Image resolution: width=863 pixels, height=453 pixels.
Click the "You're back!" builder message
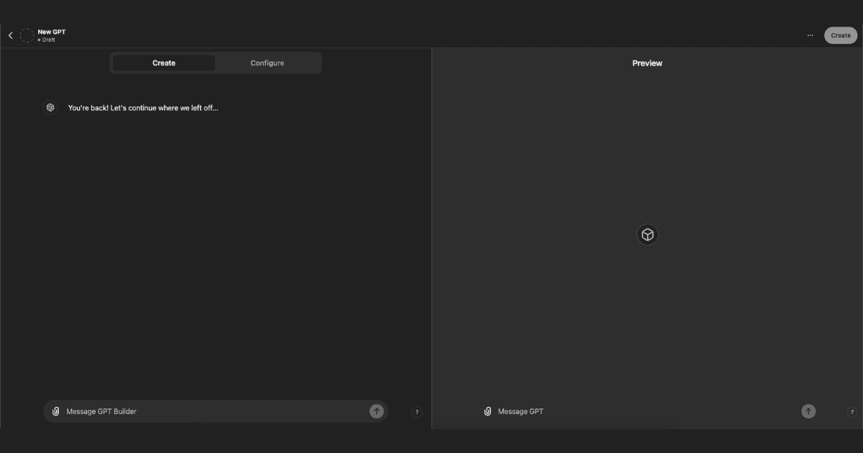[142, 108]
